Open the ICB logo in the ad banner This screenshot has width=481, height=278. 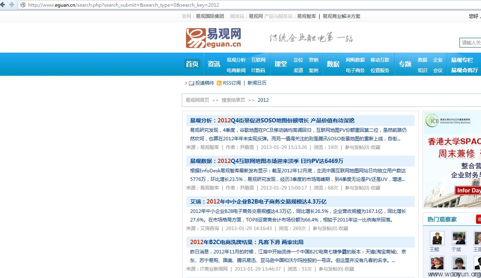[432, 120]
